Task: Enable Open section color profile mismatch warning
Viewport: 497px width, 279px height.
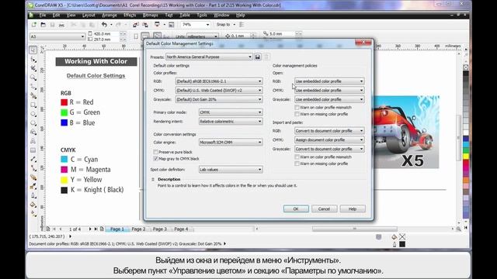Action: pos(297,108)
